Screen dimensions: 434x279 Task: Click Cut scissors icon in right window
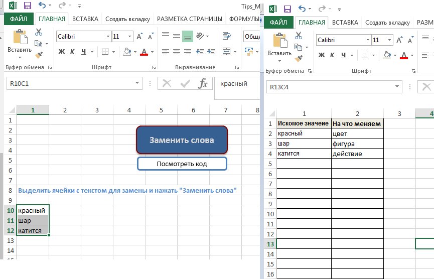pos(299,36)
